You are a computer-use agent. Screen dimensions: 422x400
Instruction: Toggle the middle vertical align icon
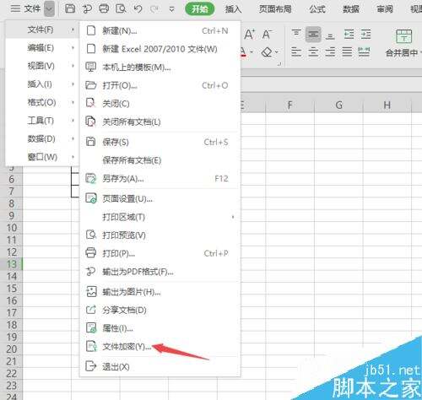tap(313, 35)
